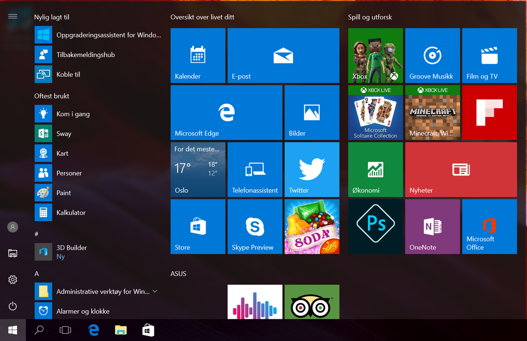Image resolution: width=527 pixels, height=341 pixels.
Task: Open Microsoft Solitaire Collection tile
Action: click(x=375, y=112)
